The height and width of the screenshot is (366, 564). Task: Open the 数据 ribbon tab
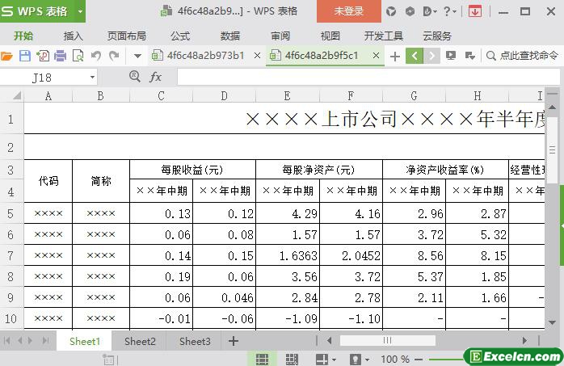click(229, 36)
